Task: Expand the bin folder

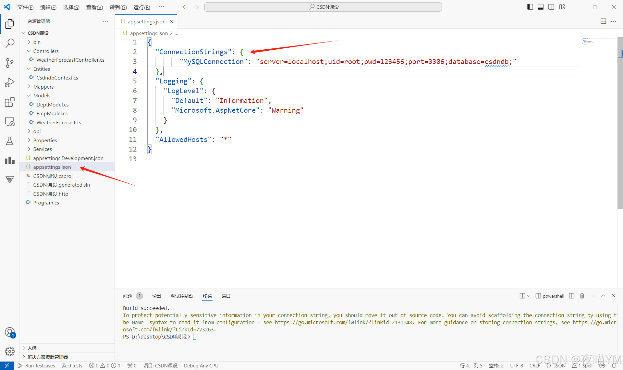Action: (x=67, y=42)
